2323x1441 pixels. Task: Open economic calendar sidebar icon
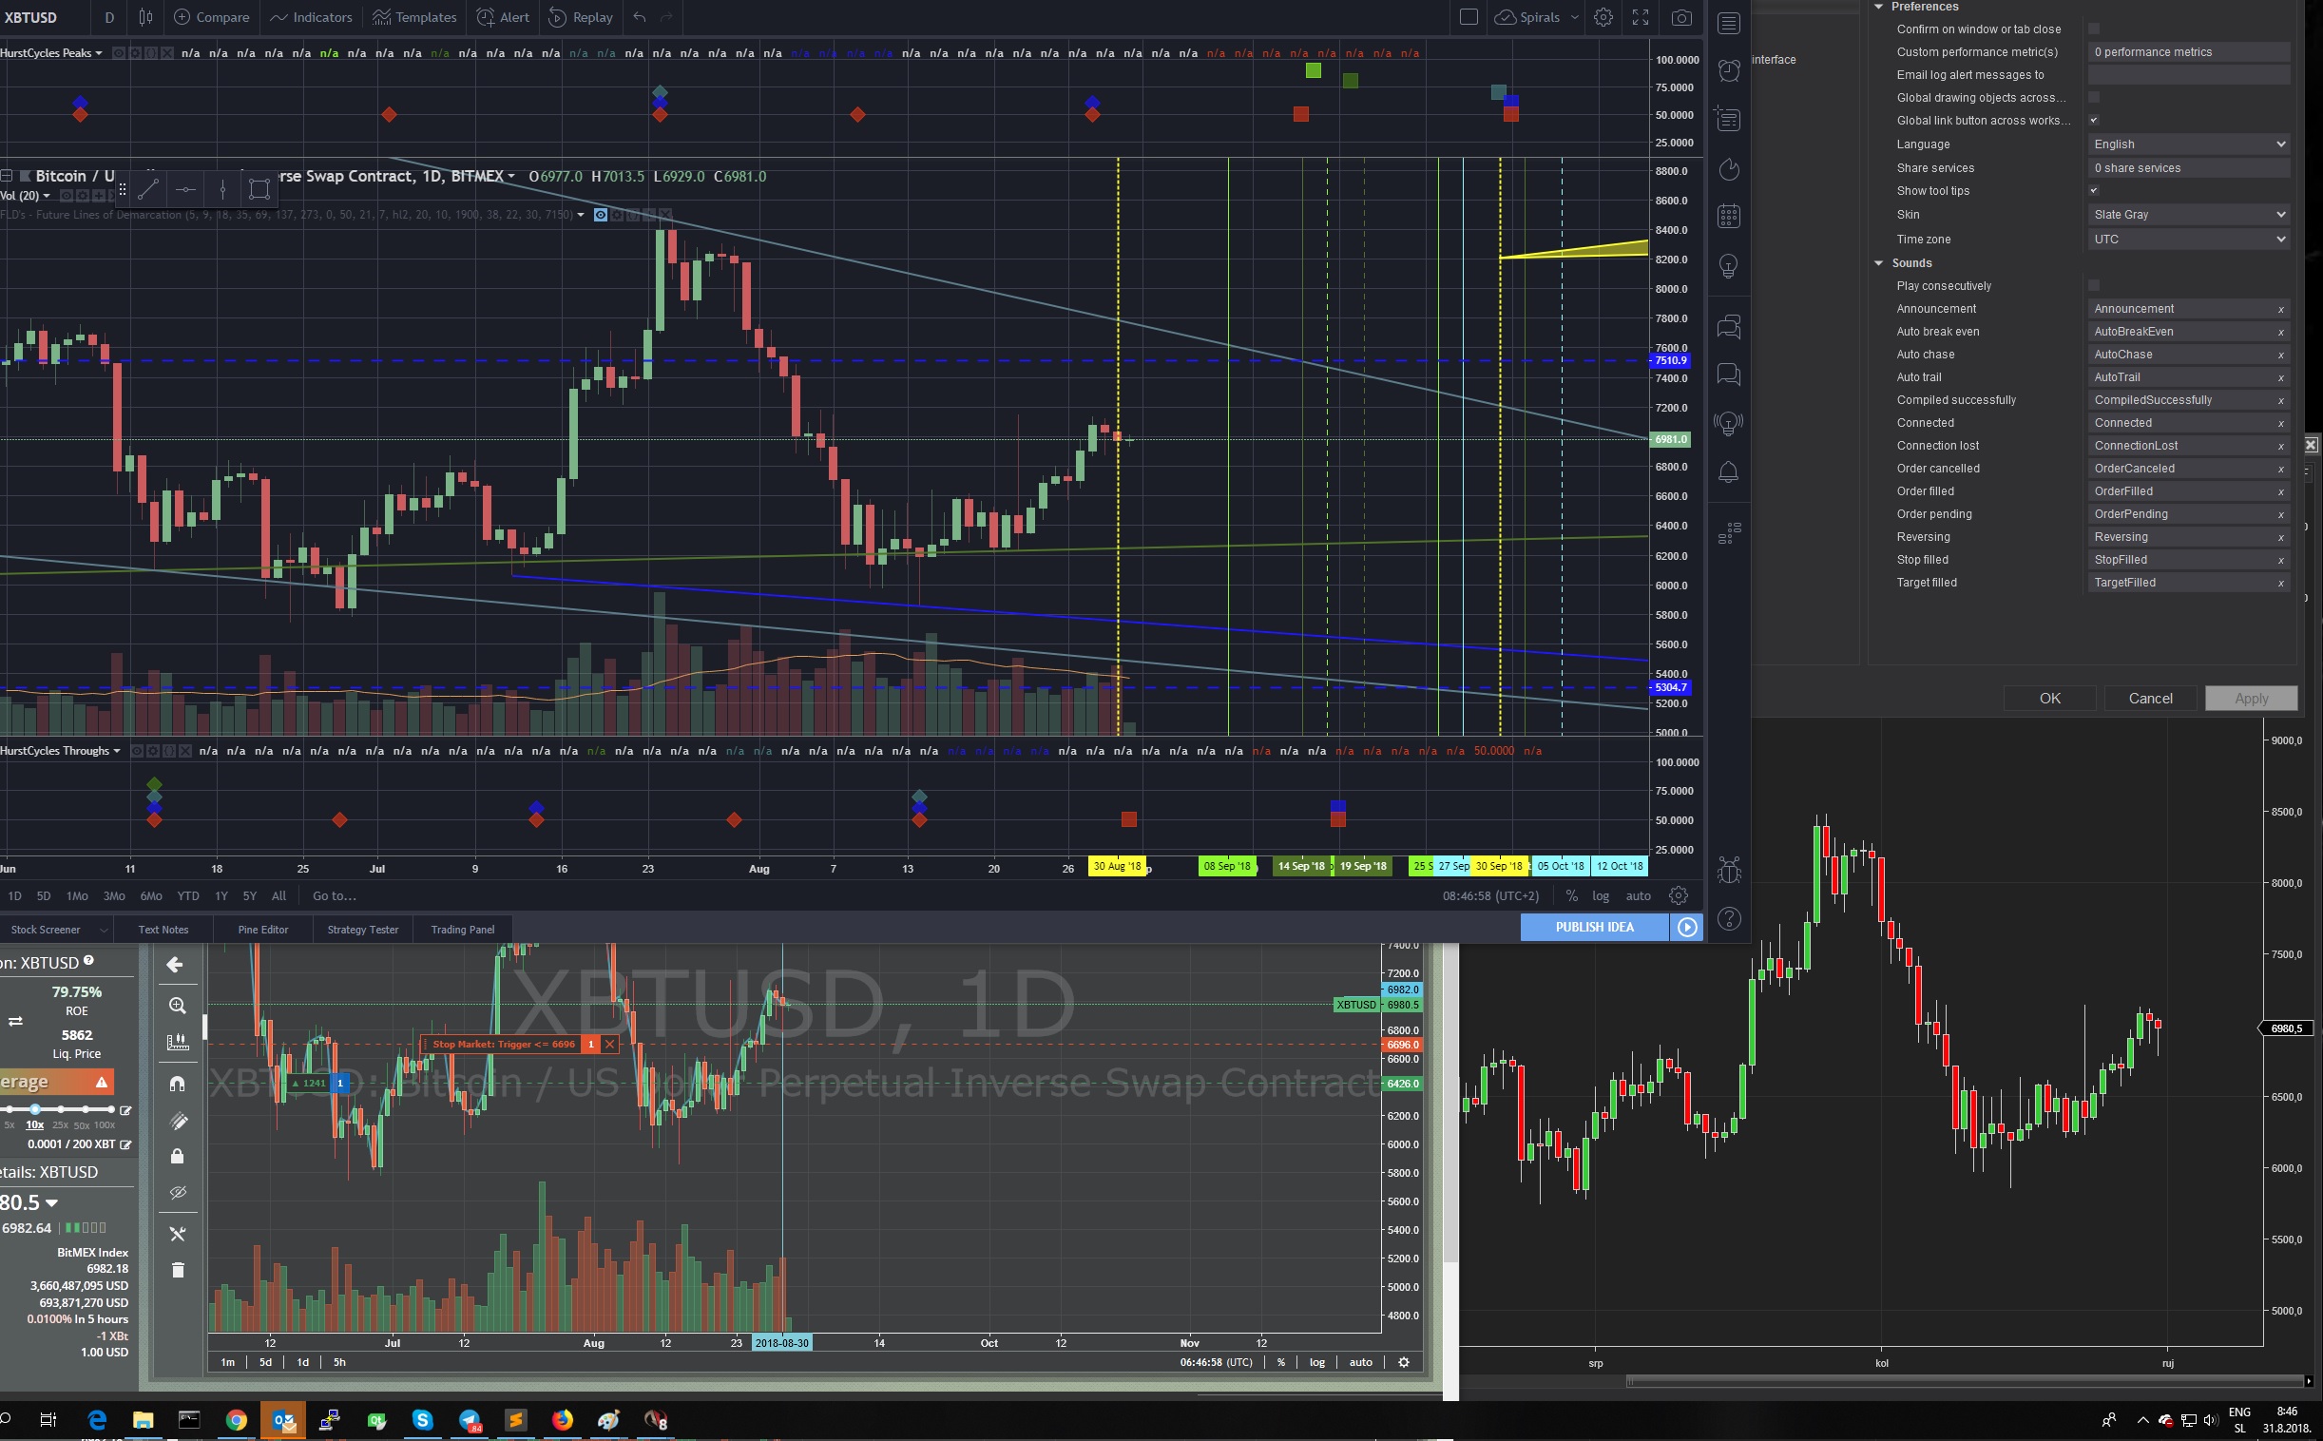click(x=1728, y=217)
